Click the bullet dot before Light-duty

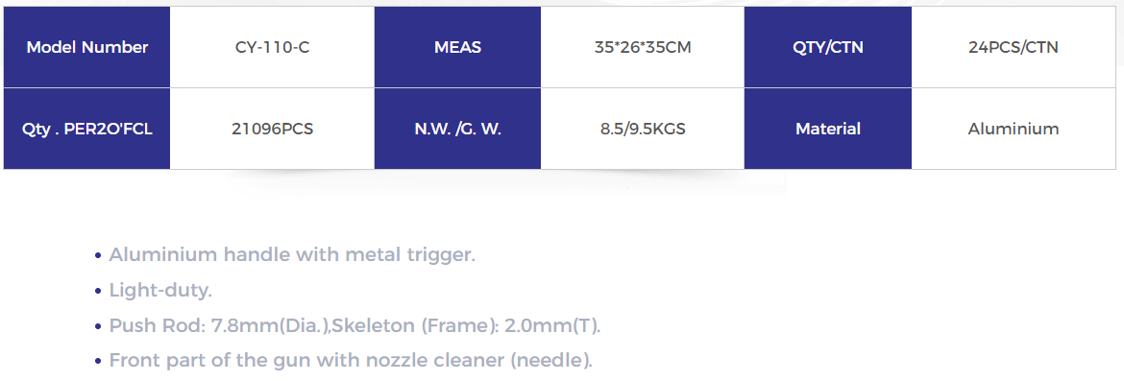(98, 292)
